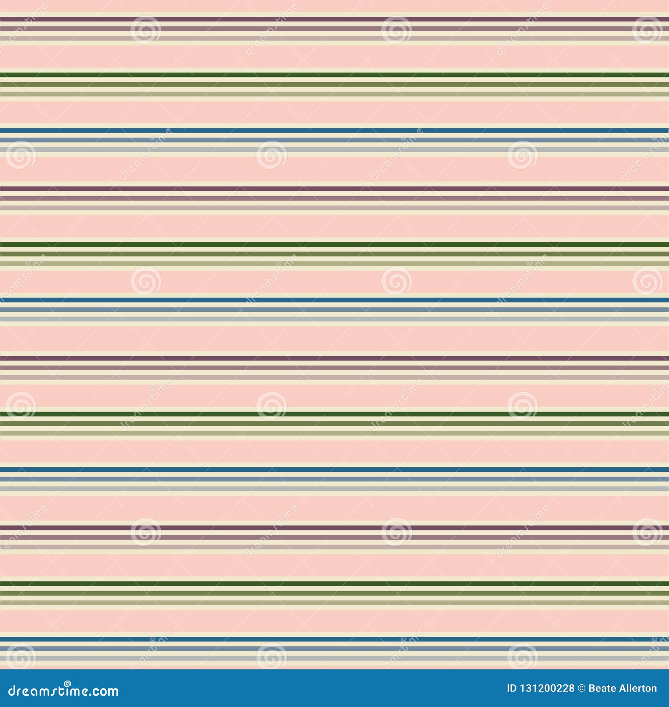Toggle the dark purple stripe at the top
669x707 pixels.
pyautogui.click(x=334, y=18)
